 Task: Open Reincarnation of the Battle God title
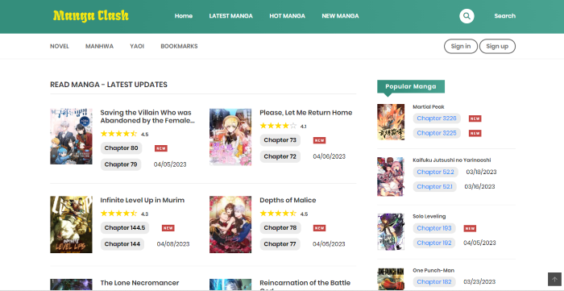(x=305, y=285)
